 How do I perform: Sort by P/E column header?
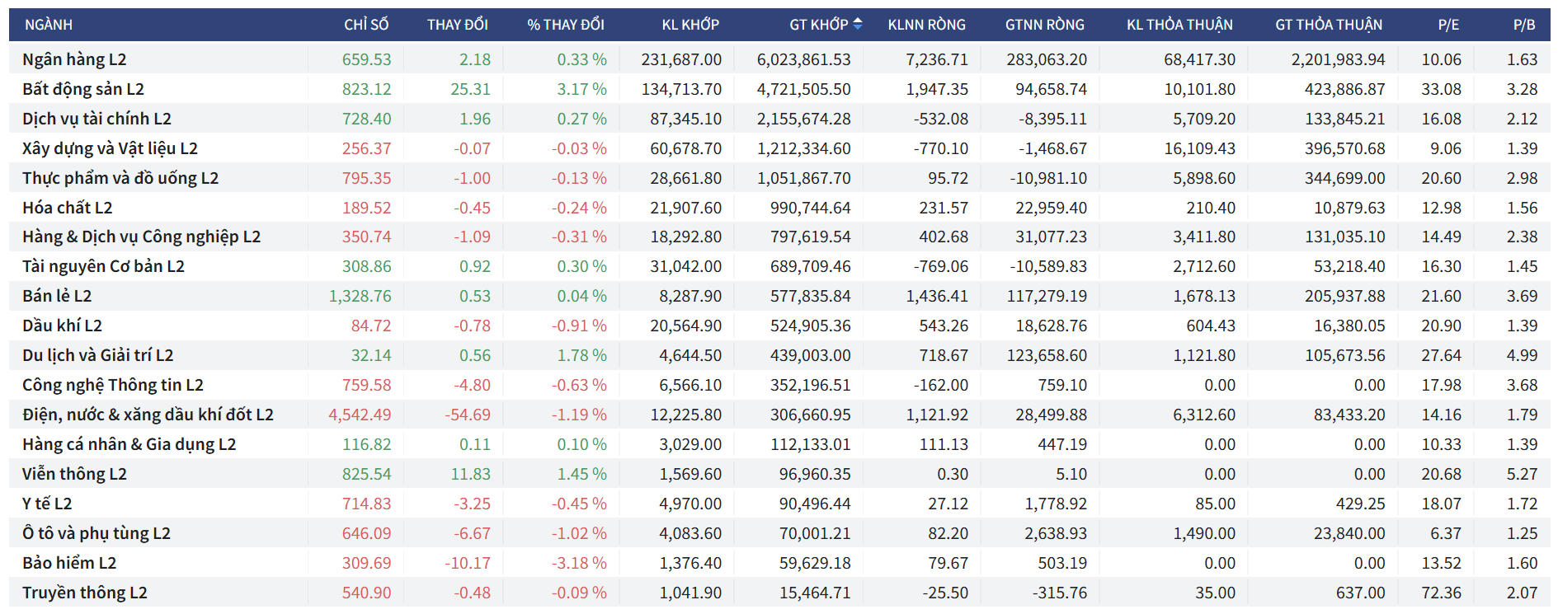pyautogui.click(x=1448, y=25)
